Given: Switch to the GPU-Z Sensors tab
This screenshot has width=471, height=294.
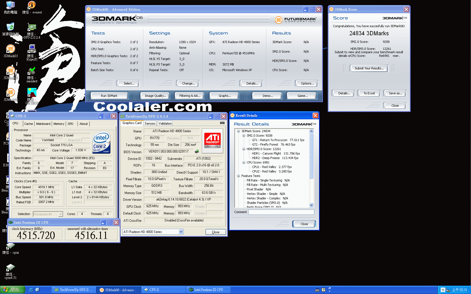Looking at the screenshot, I should [x=150, y=123].
